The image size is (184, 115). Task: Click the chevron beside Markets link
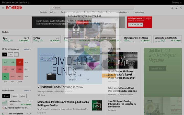pos(30,49)
